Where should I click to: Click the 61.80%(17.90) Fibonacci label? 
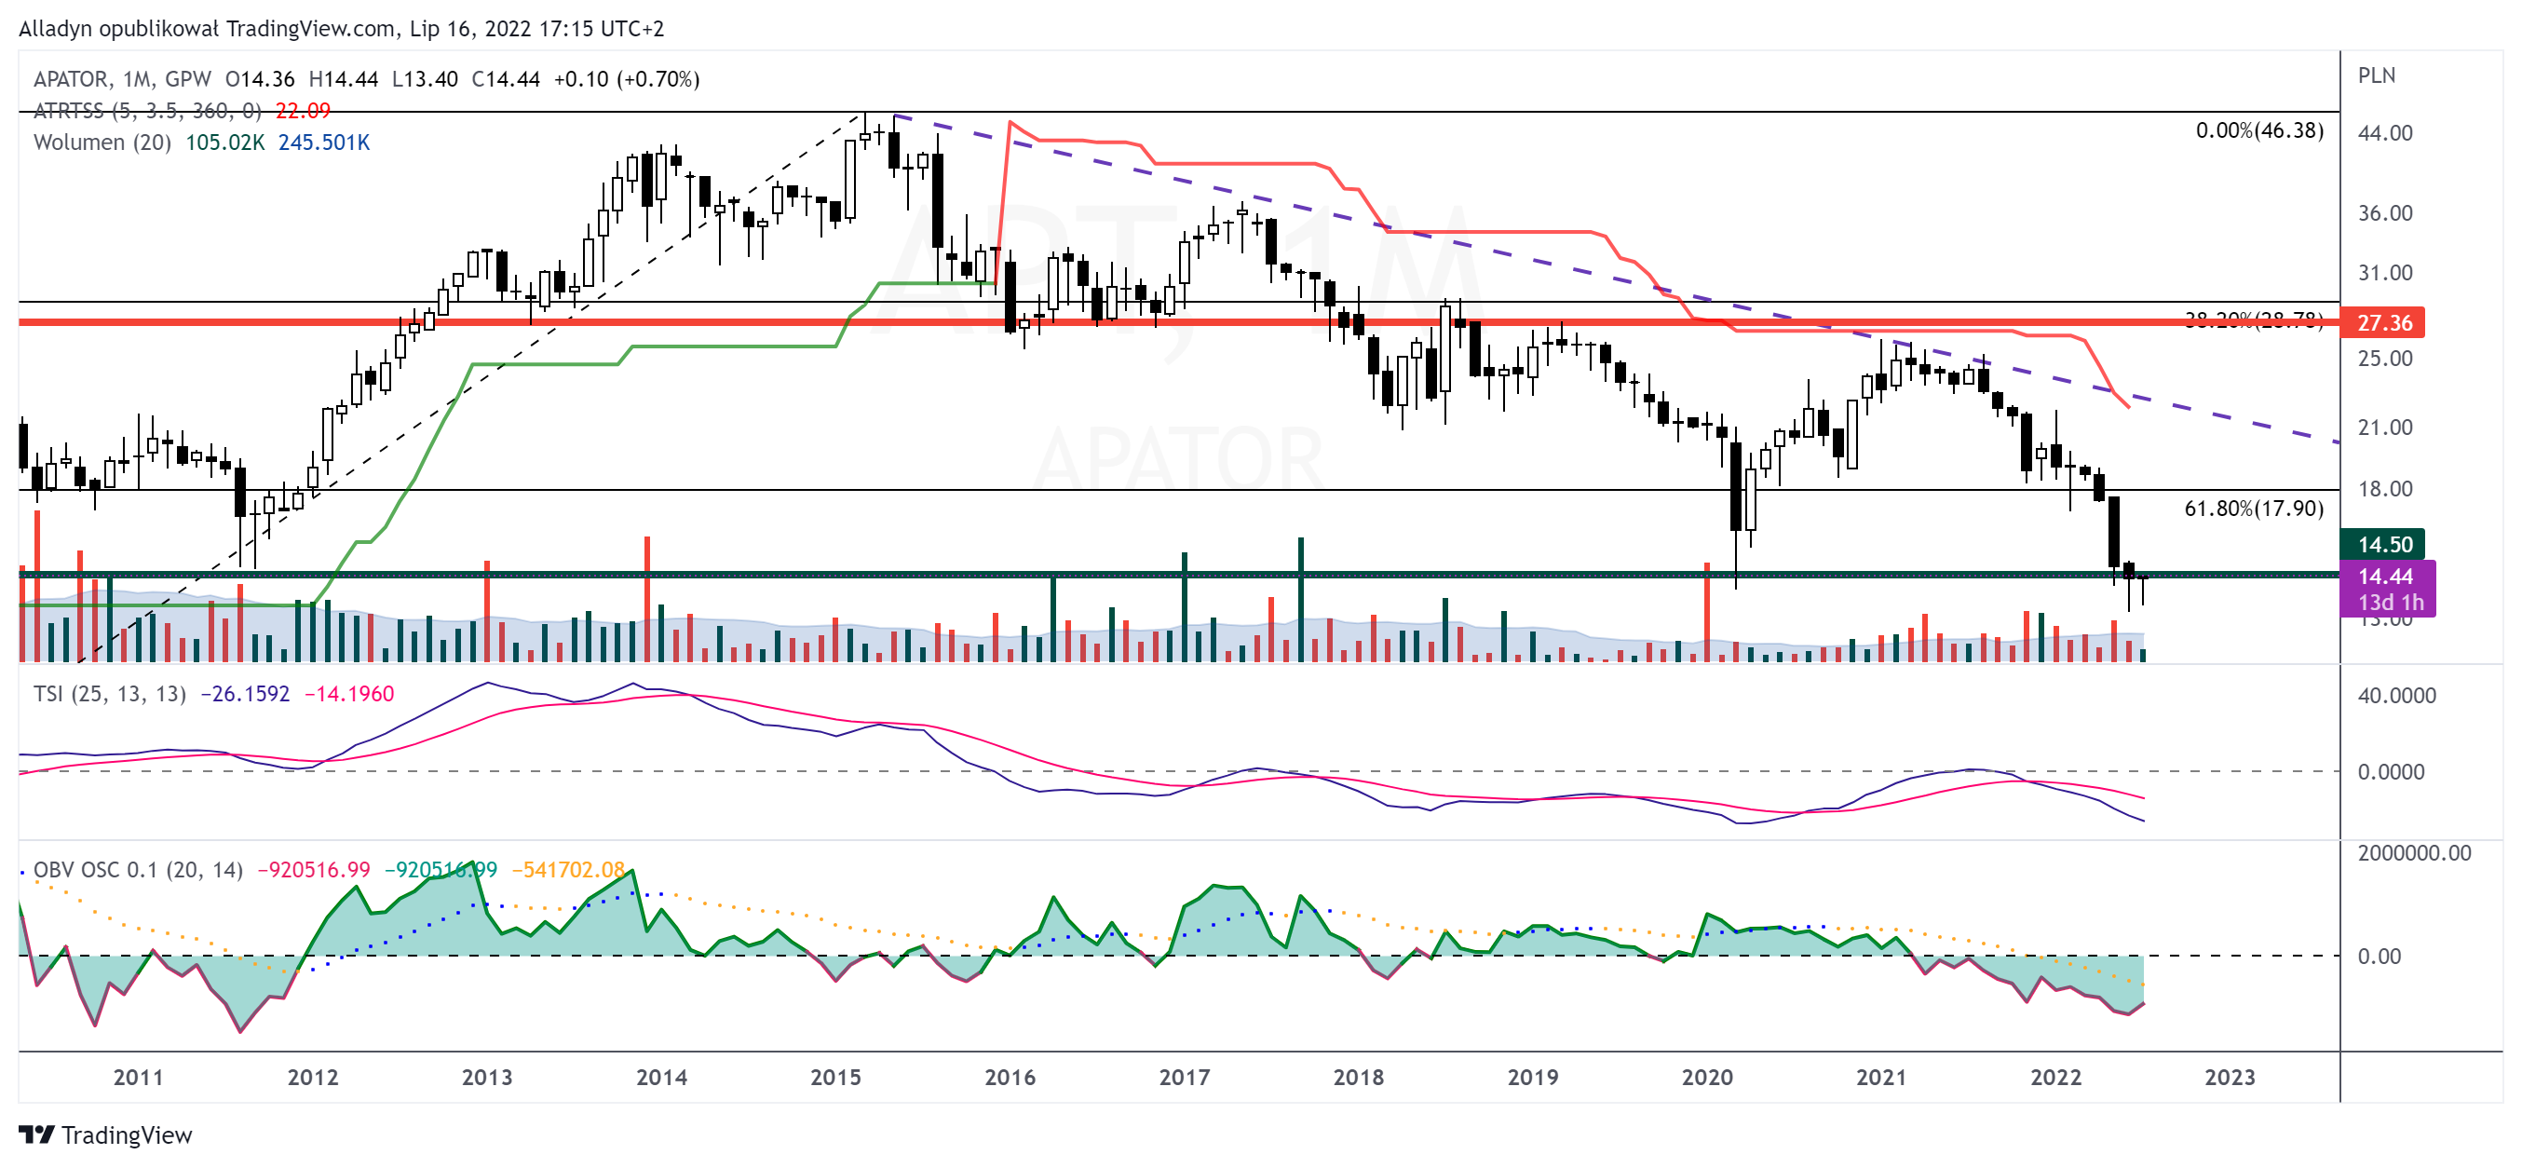click(x=2254, y=509)
